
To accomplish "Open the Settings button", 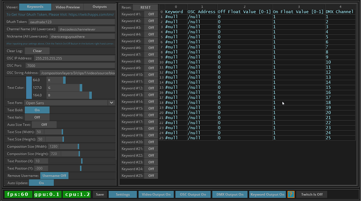I will point(123,194).
